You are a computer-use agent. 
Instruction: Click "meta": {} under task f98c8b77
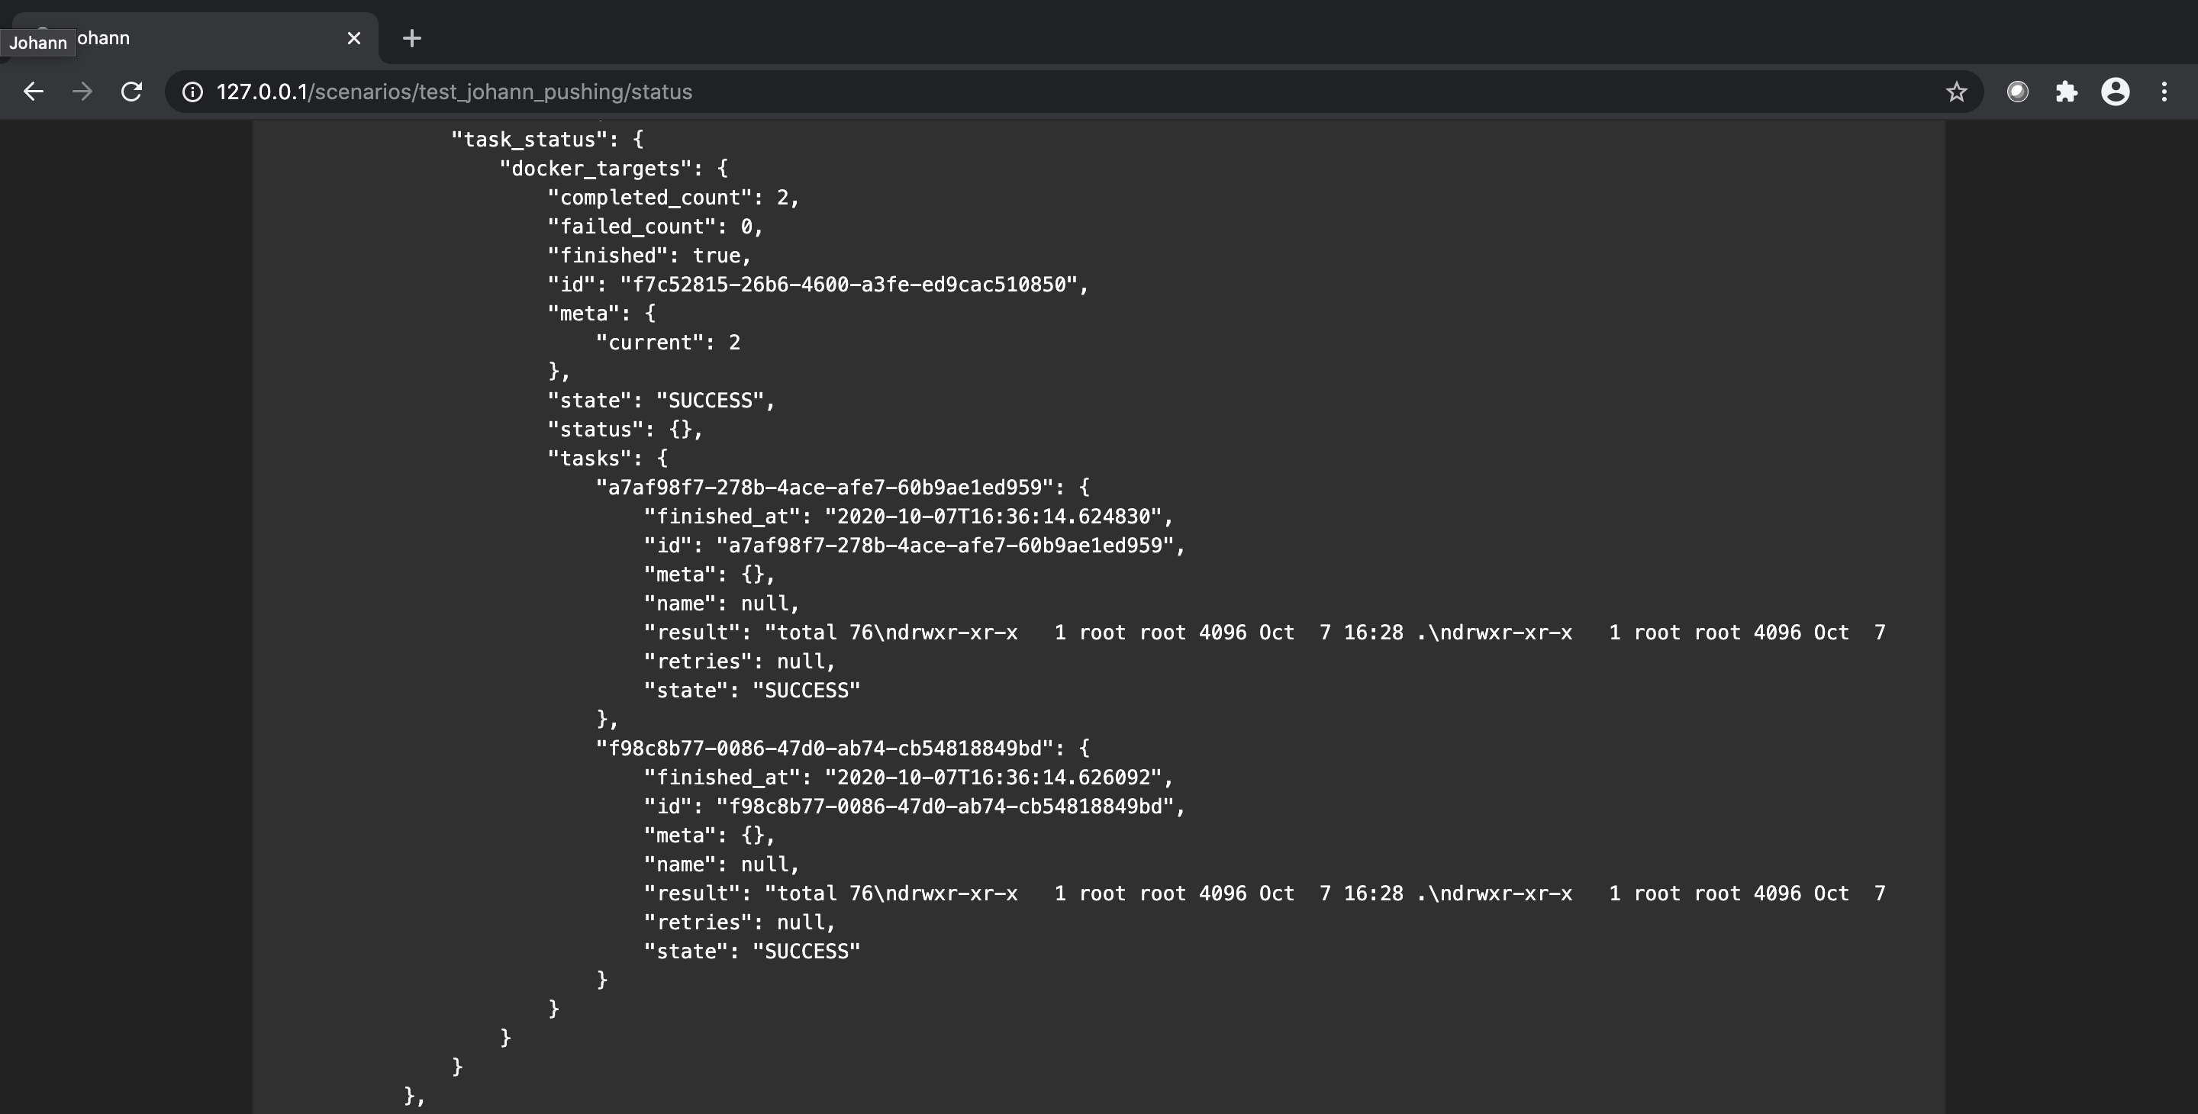710,835
